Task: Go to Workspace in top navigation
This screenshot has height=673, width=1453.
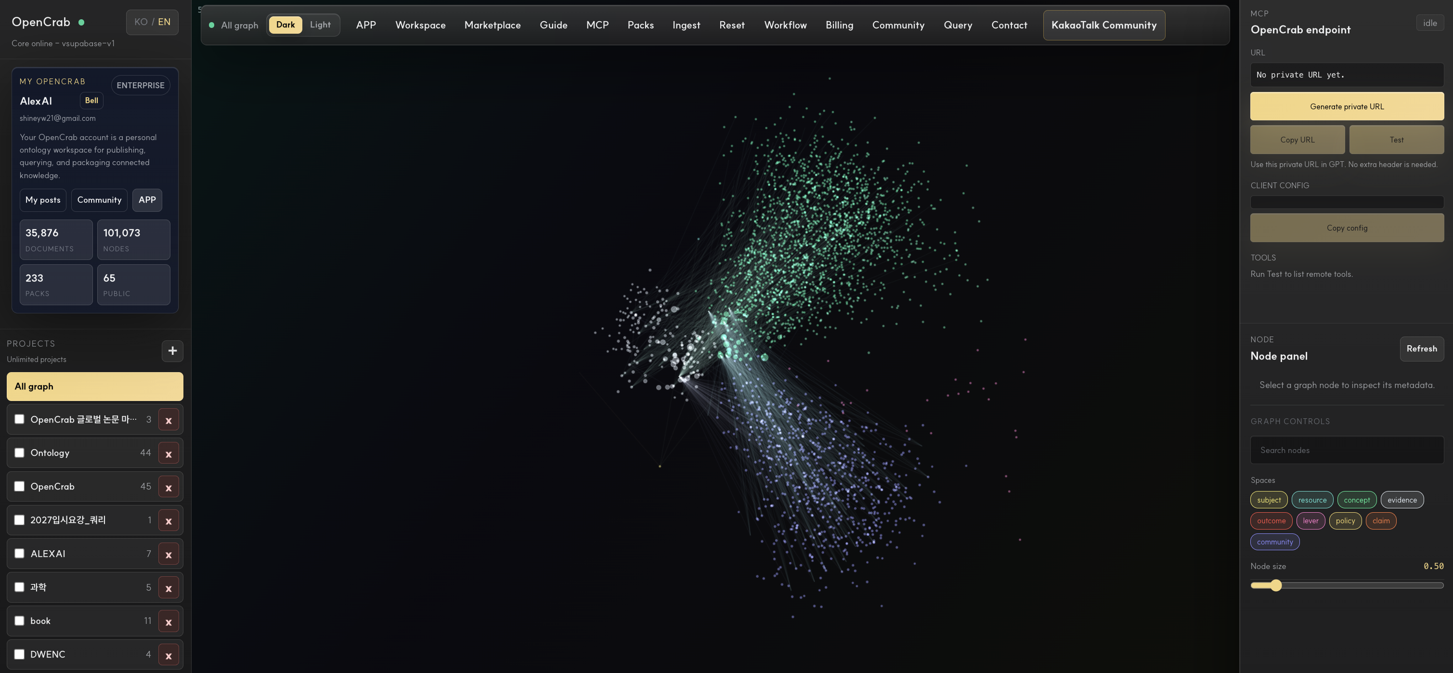Action: [420, 25]
